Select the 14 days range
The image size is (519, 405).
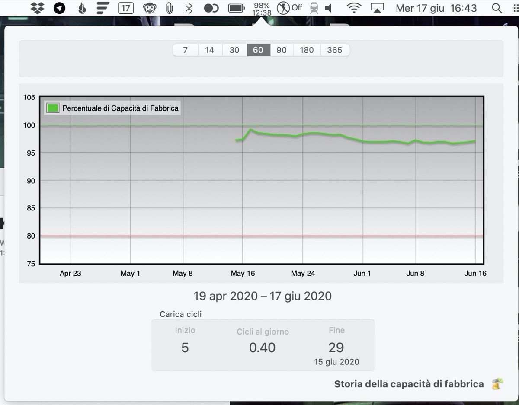click(x=210, y=50)
